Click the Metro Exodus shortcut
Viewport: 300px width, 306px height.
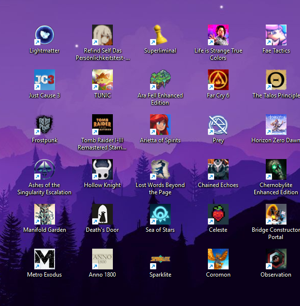pos(44,259)
